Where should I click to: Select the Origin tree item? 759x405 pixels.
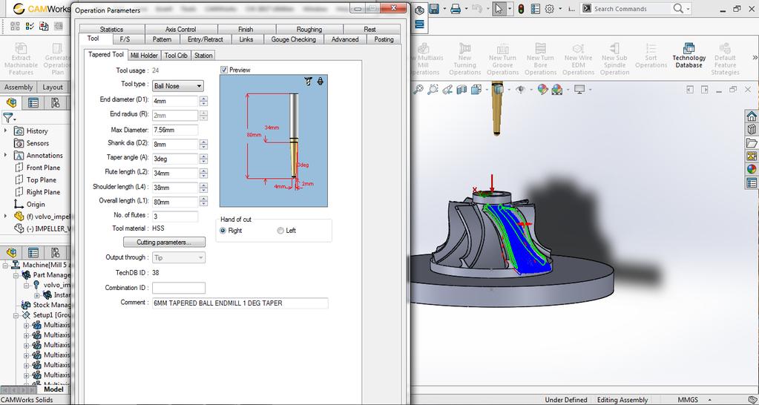pyautogui.click(x=36, y=204)
